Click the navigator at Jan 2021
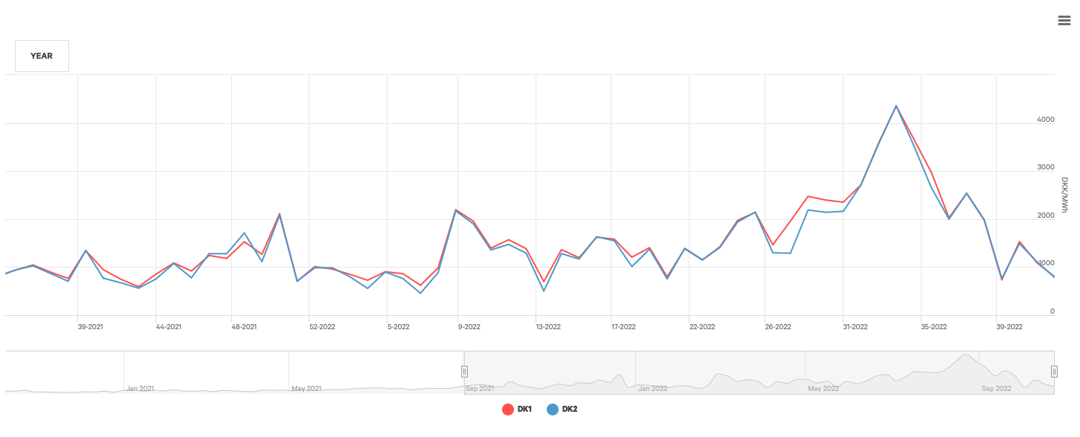The width and height of the screenshot is (1080, 437). point(140,388)
